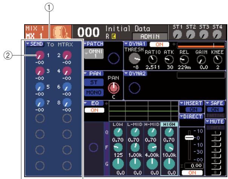Open the DYNA1 popup

[136, 44]
